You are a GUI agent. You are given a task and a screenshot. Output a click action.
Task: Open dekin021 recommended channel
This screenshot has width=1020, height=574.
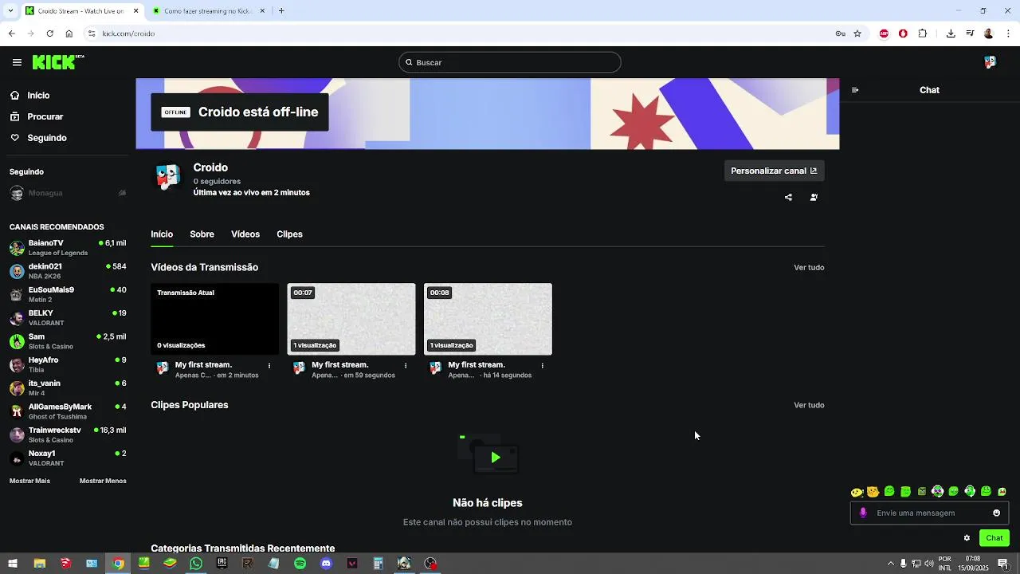68,271
